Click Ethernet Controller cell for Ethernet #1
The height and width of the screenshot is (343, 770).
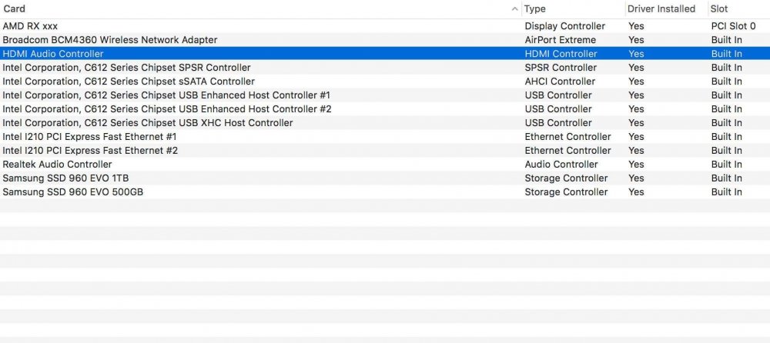[567, 136]
